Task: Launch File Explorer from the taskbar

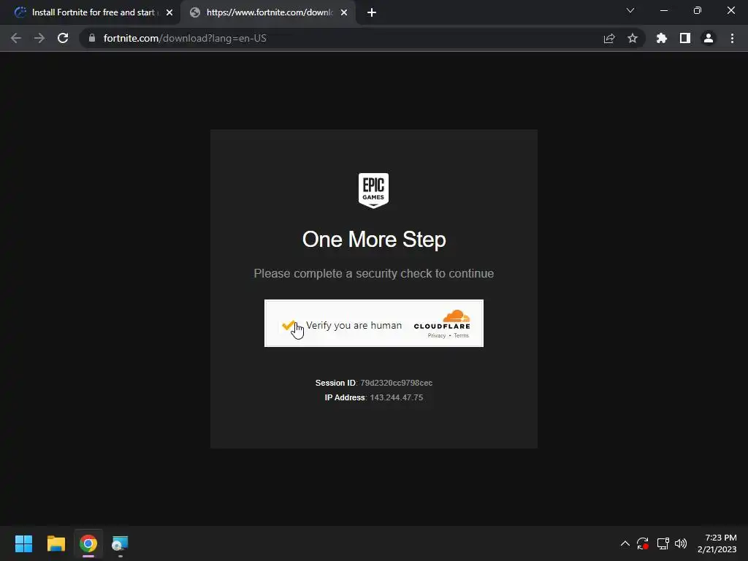Action: pos(56,543)
